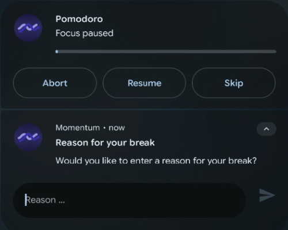The width and height of the screenshot is (288, 230).
Task: Click the 'Reason ...' placeholder text
Action: click(46, 200)
